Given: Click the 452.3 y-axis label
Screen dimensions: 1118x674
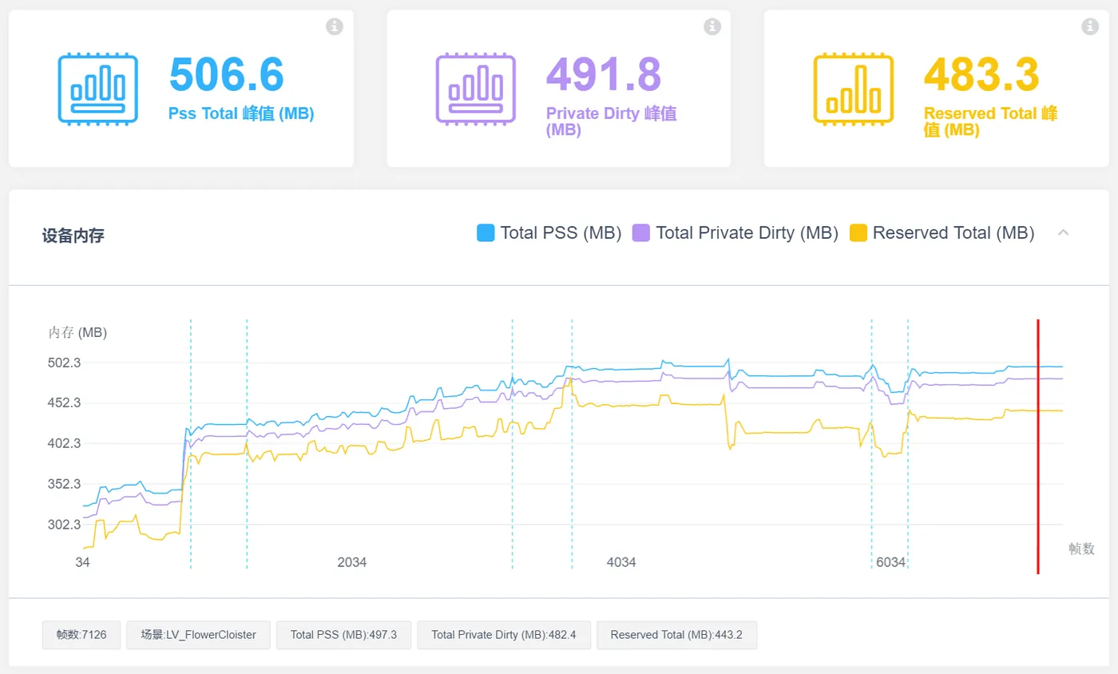Looking at the screenshot, I should (65, 403).
